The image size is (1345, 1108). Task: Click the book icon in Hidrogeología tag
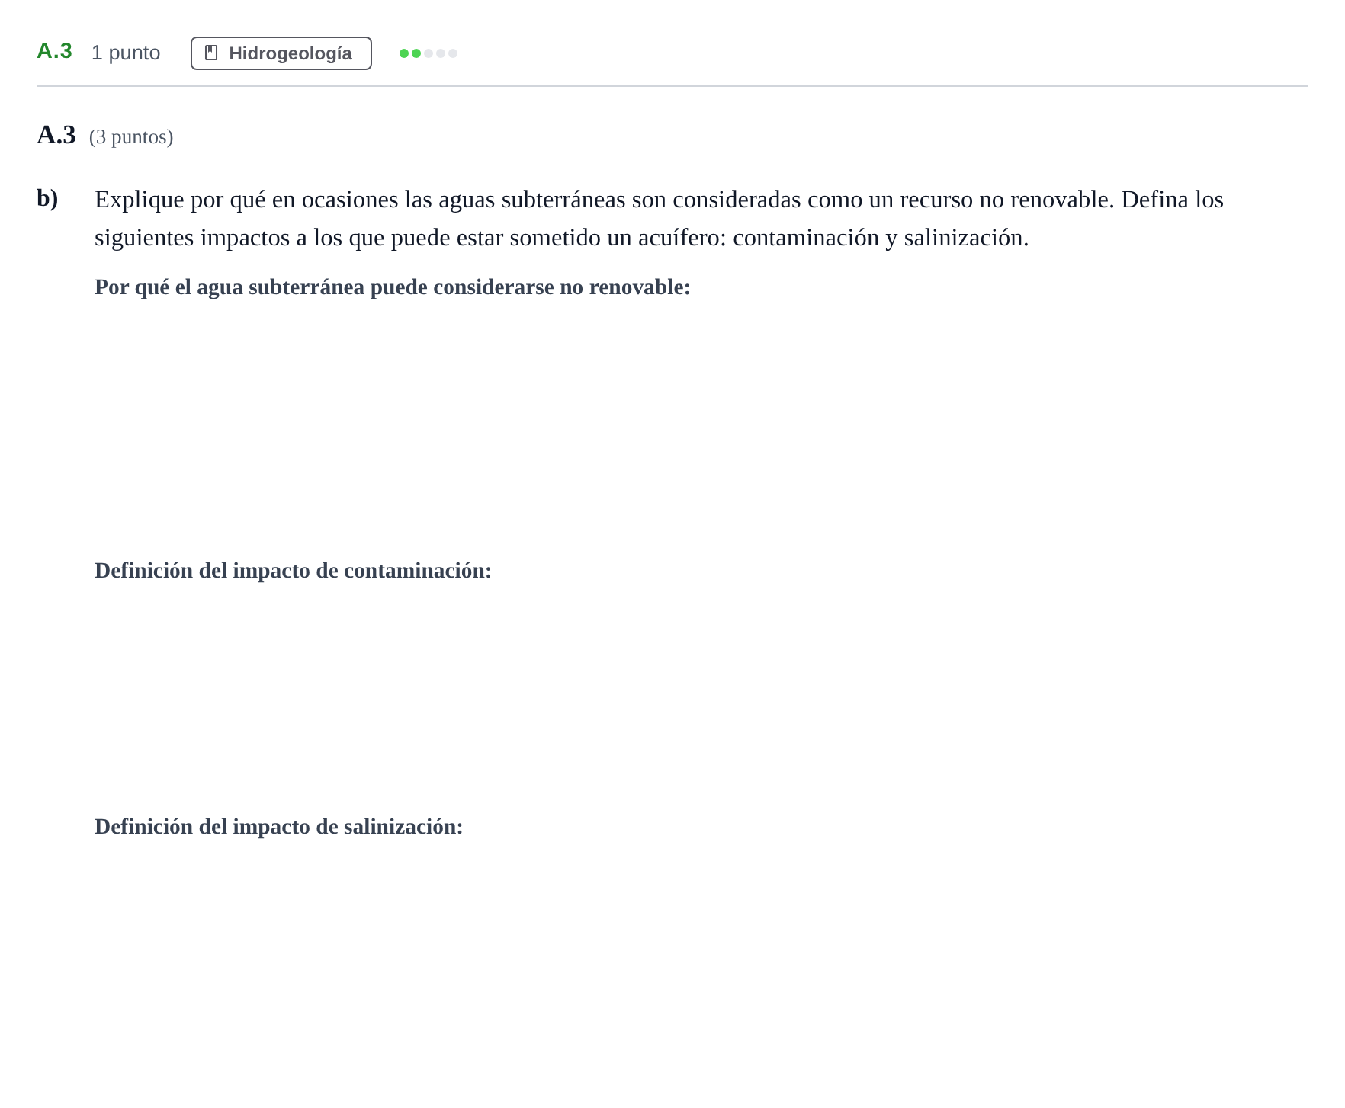pos(211,53)
